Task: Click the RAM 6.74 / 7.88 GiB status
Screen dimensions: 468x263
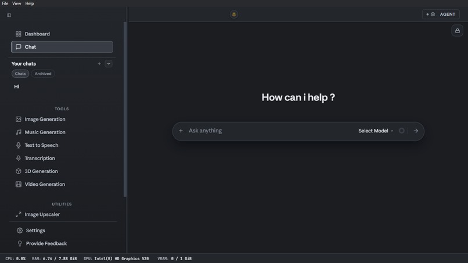Action: (55, 258)
